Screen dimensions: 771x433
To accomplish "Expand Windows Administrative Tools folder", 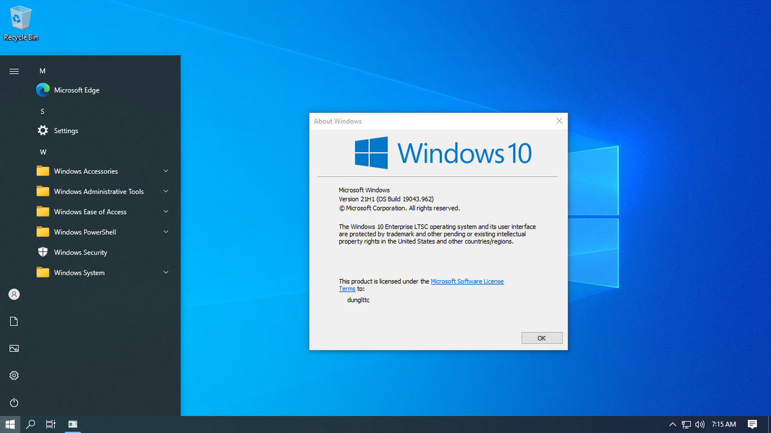I will coord(102,191).
